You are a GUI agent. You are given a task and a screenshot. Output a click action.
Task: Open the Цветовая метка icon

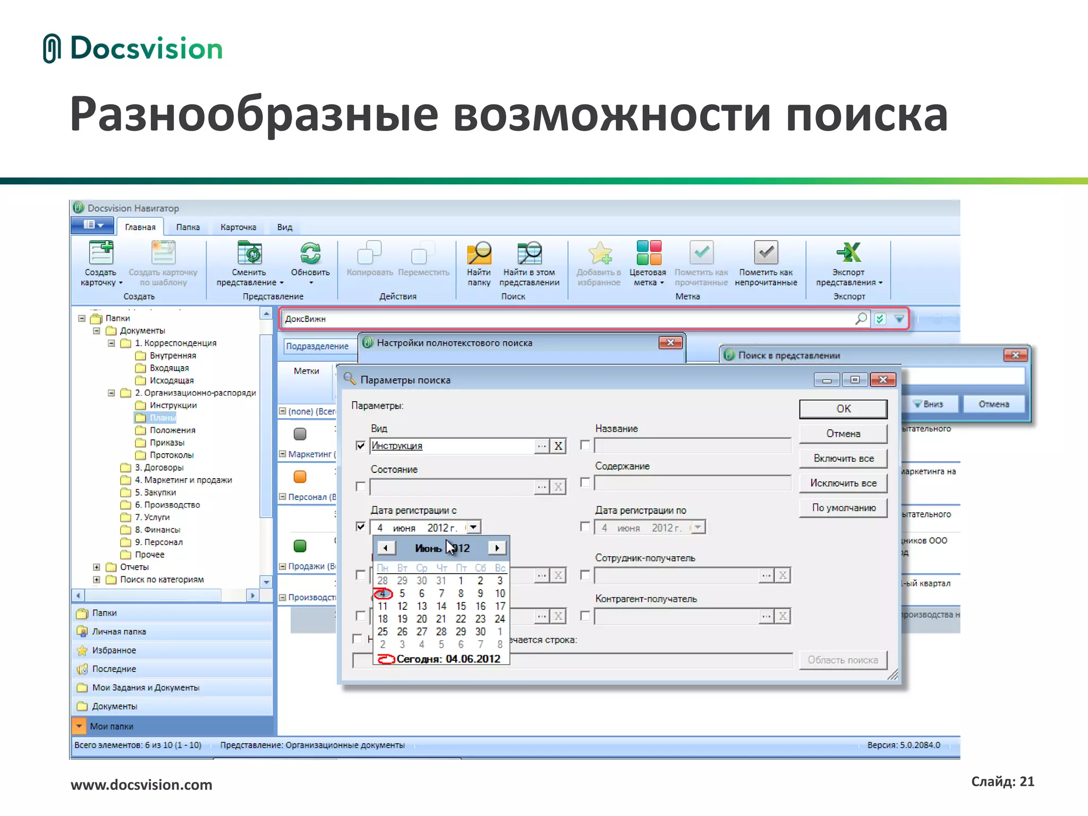coord(649,253)
